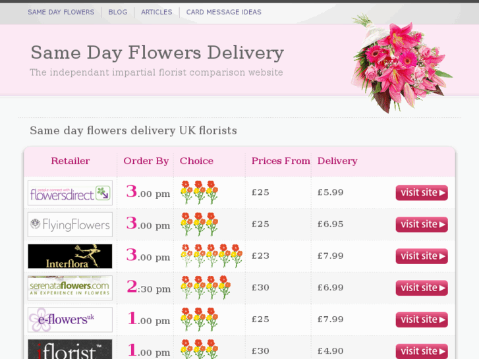Click the e-flowers uk logo
This screenshot has height=359, width=479.
tap(70, 320)
